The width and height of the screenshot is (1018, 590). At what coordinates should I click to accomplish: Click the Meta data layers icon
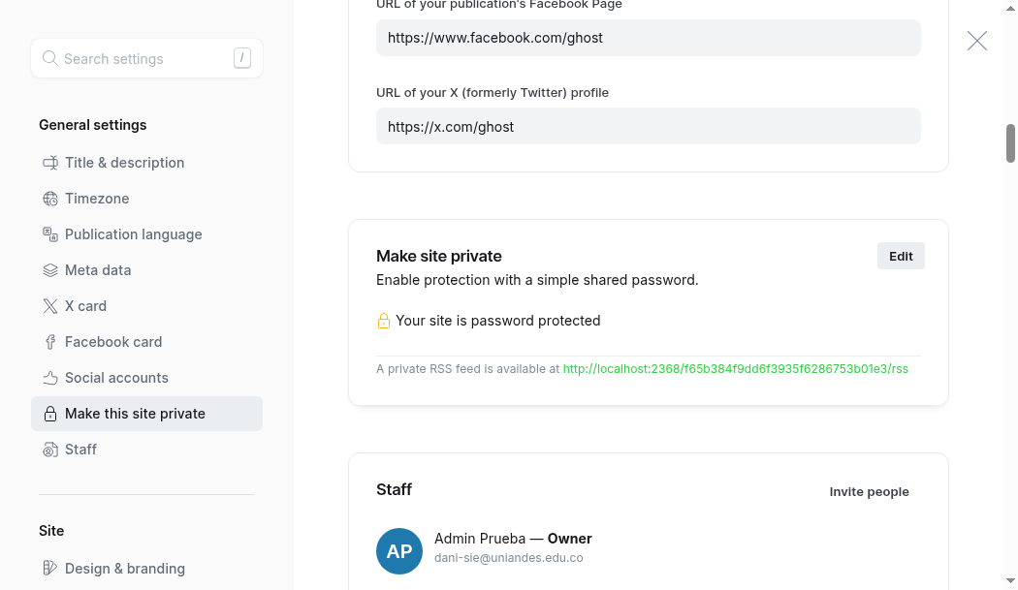50,270
